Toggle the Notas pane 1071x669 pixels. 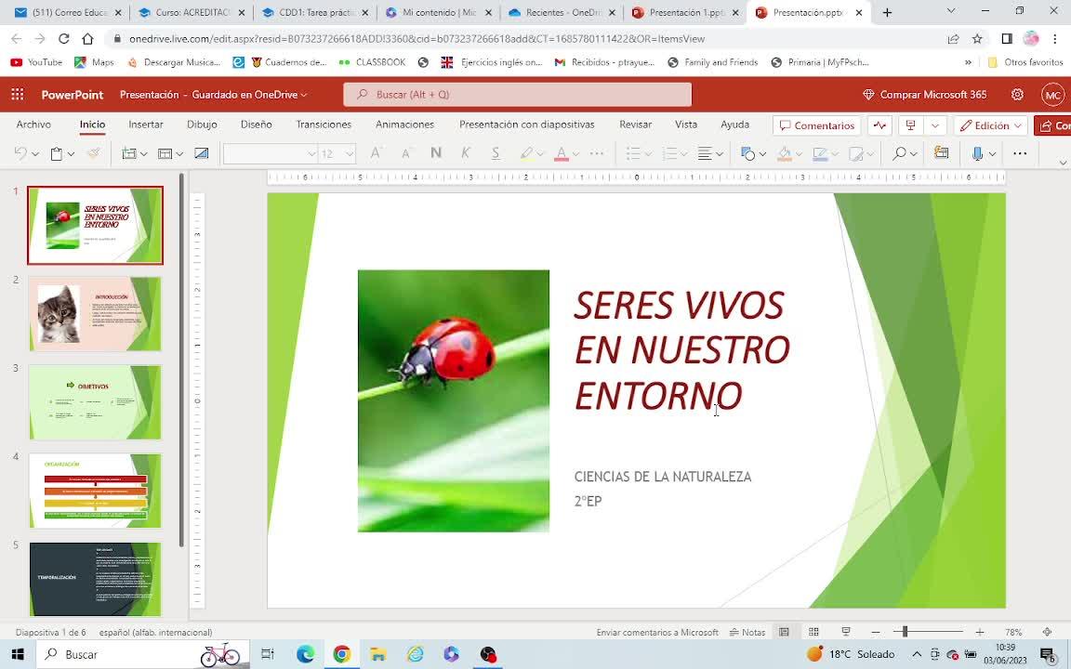pyautogui.click(x=747, y=632)
